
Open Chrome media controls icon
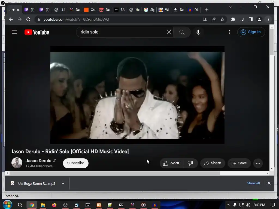(242, 19)
